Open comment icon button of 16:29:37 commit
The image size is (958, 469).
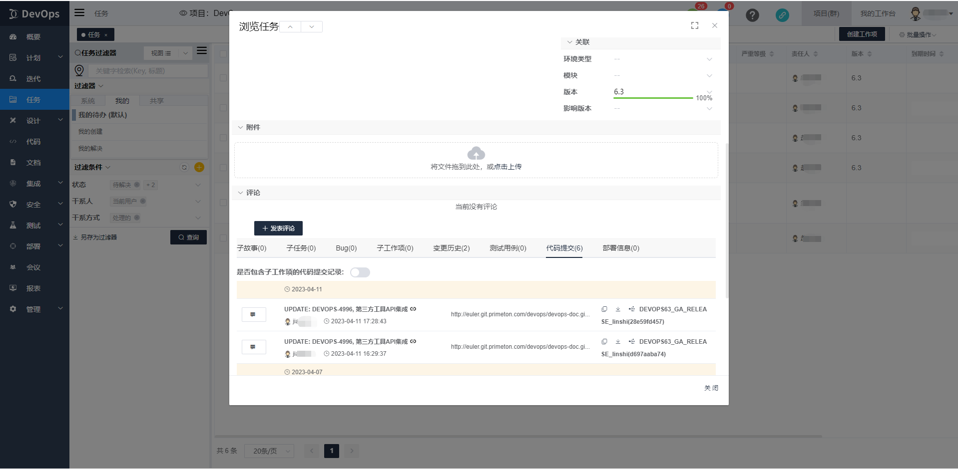(254, 347)
